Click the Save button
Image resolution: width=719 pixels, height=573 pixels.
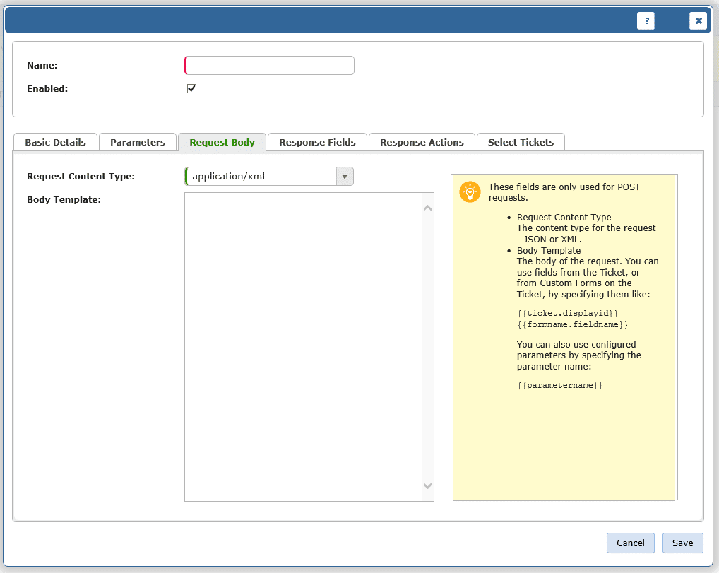click(682, 543)
